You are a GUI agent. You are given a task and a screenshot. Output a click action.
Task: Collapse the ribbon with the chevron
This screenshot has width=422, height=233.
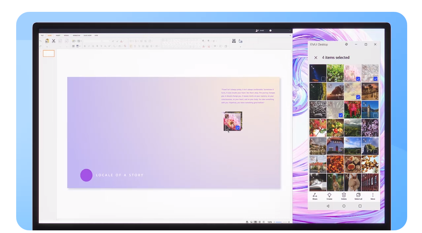290,36
